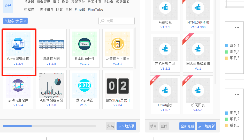Viewport: 245px width, 140px height.
Task: Click version V1.6.5 under 数字滚动器
Action: click(85, 105)
